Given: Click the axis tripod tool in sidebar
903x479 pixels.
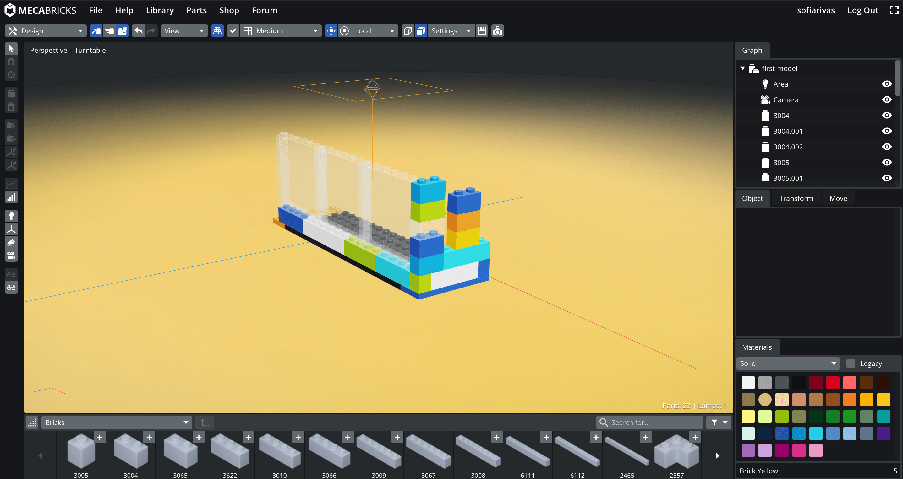Looking at the screenshot, I should tap(11, 229).
